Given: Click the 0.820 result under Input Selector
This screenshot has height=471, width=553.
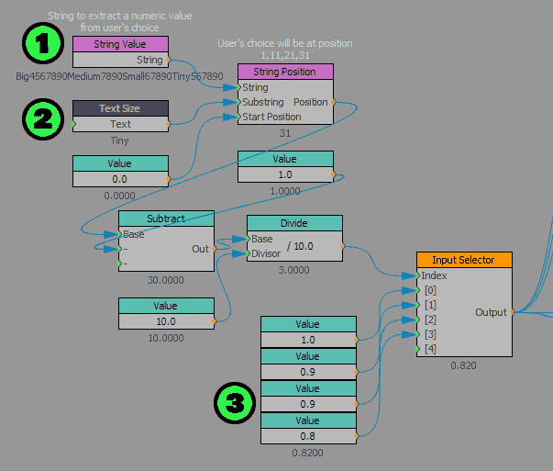Looking at the screenshot, I should pyautogui.click(x=463, y=365).
